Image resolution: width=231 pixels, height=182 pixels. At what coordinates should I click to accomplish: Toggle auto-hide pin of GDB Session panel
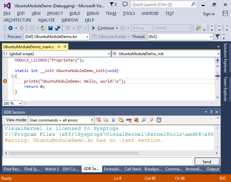212,112
